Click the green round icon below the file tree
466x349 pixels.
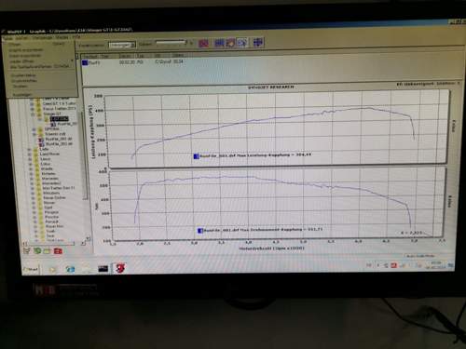tap(37, 250)
